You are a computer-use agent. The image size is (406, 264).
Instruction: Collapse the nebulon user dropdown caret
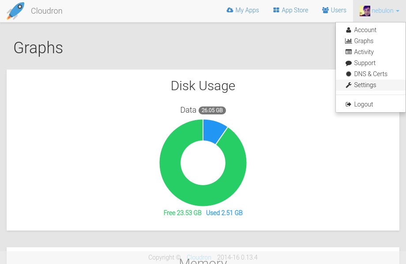(398, 11)
